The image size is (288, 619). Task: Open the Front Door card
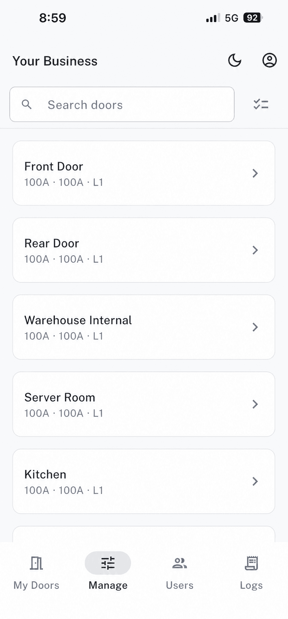(144, 173)
